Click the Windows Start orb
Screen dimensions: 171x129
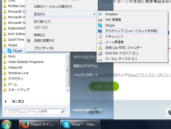click(x=6, y=124)
